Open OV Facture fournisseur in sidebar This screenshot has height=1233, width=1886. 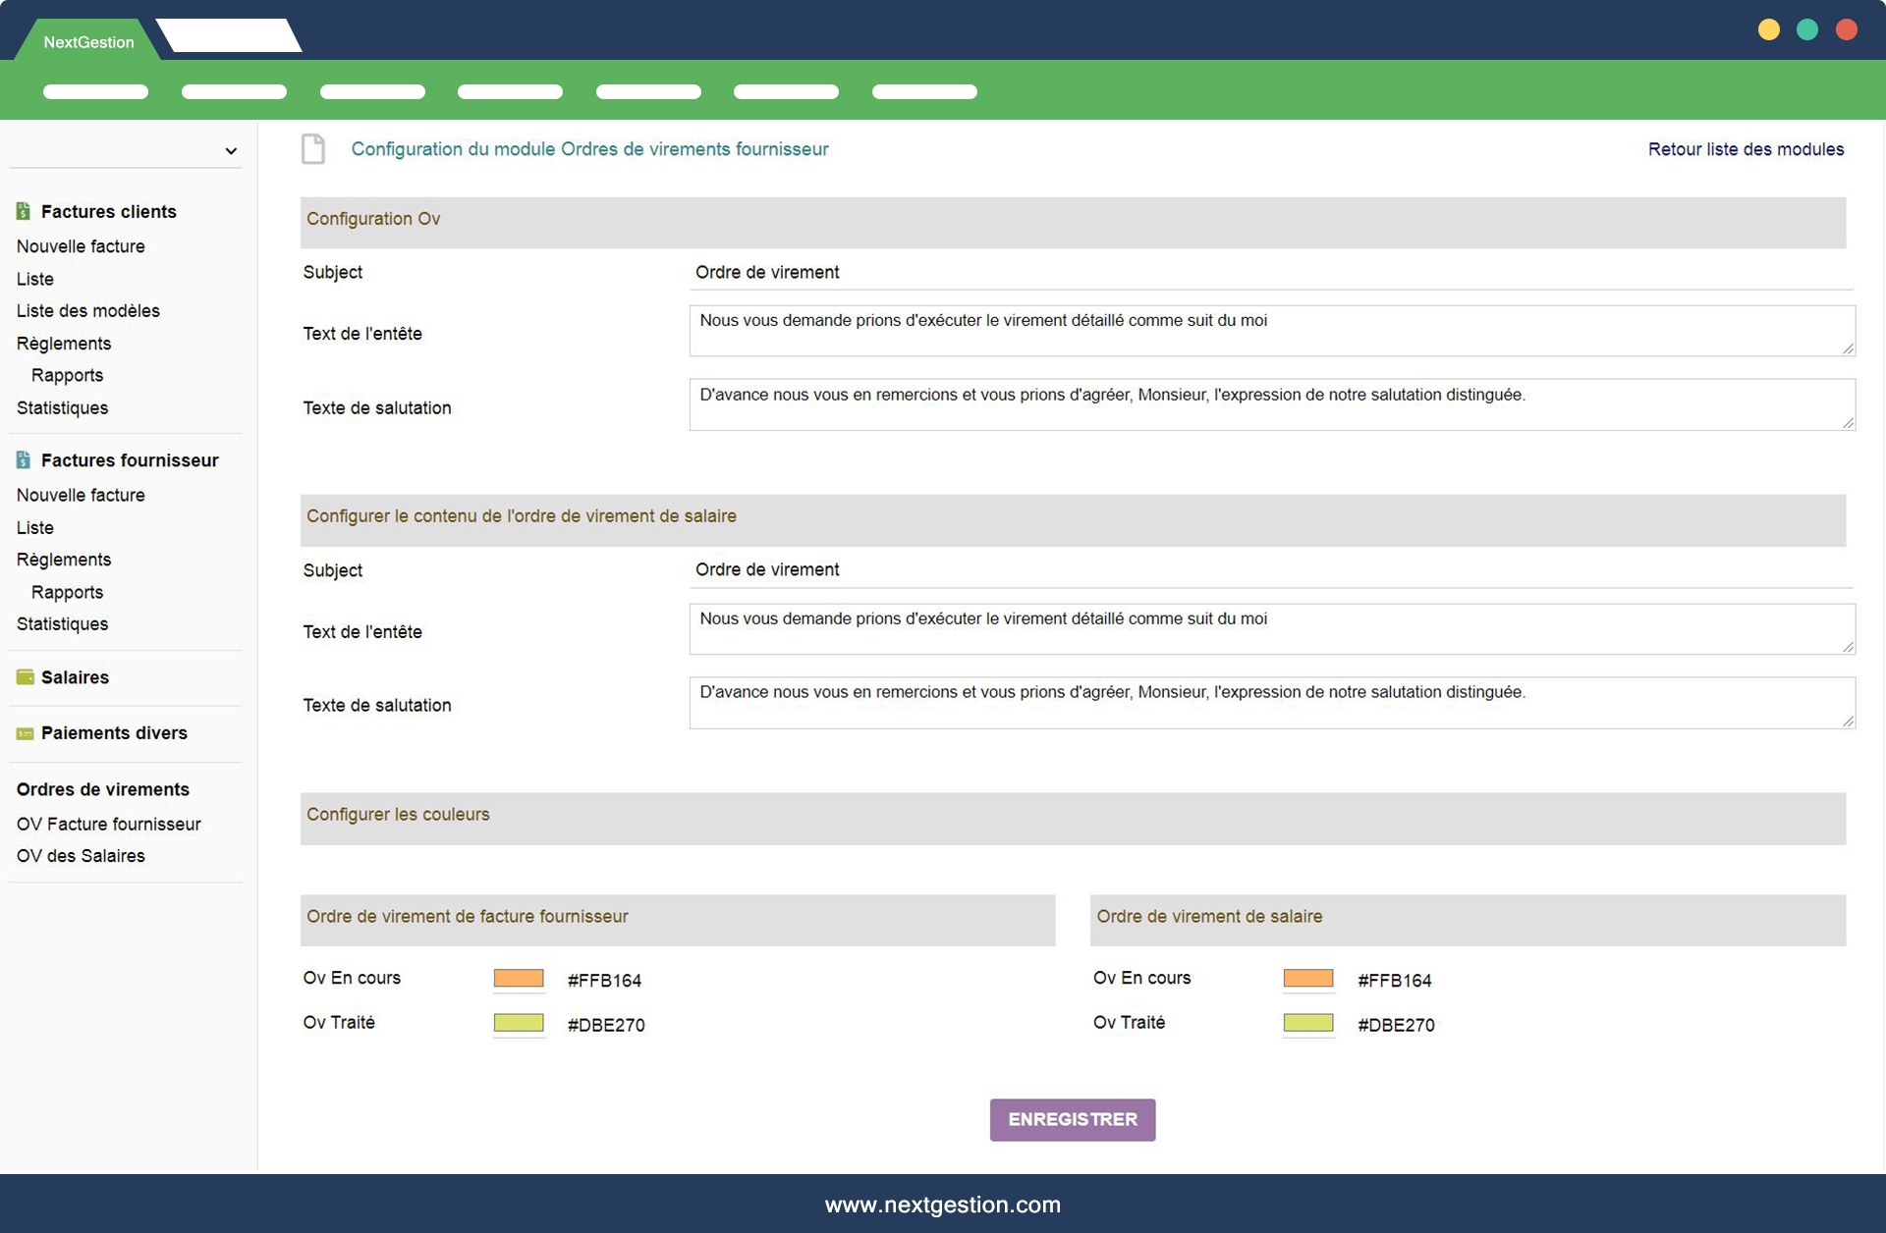coord(108,824)
